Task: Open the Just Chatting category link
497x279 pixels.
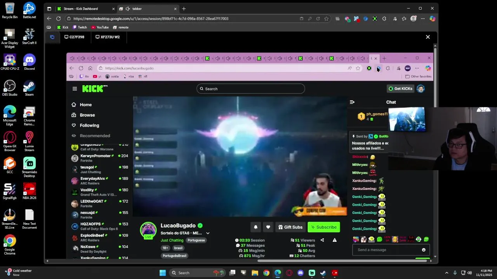Action: pos(172,240)
